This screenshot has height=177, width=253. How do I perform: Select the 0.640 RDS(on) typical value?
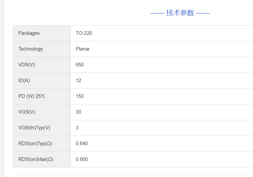point(82,144)
